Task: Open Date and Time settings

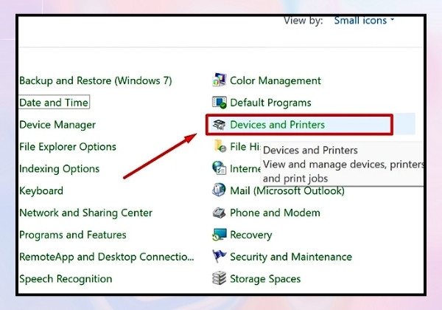Action: pos(54,102)
